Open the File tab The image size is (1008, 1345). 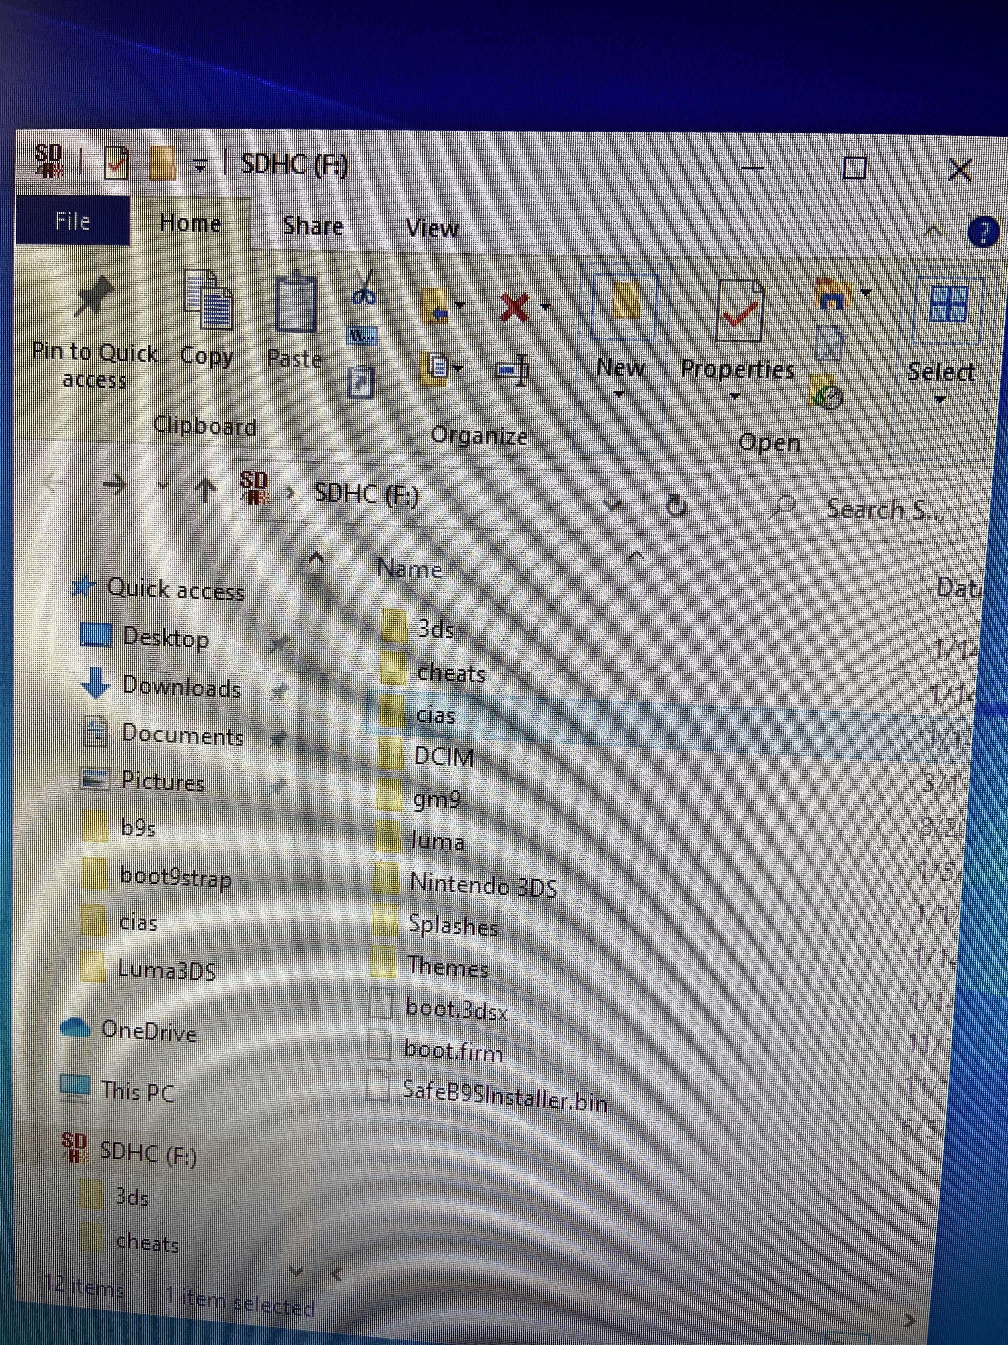click(73, 220)
